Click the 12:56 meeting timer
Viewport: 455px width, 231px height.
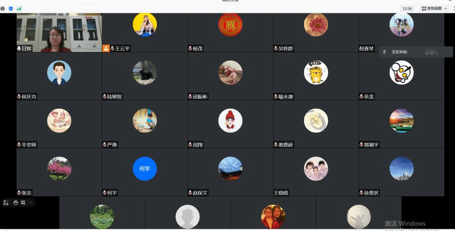tap(407, 8)
